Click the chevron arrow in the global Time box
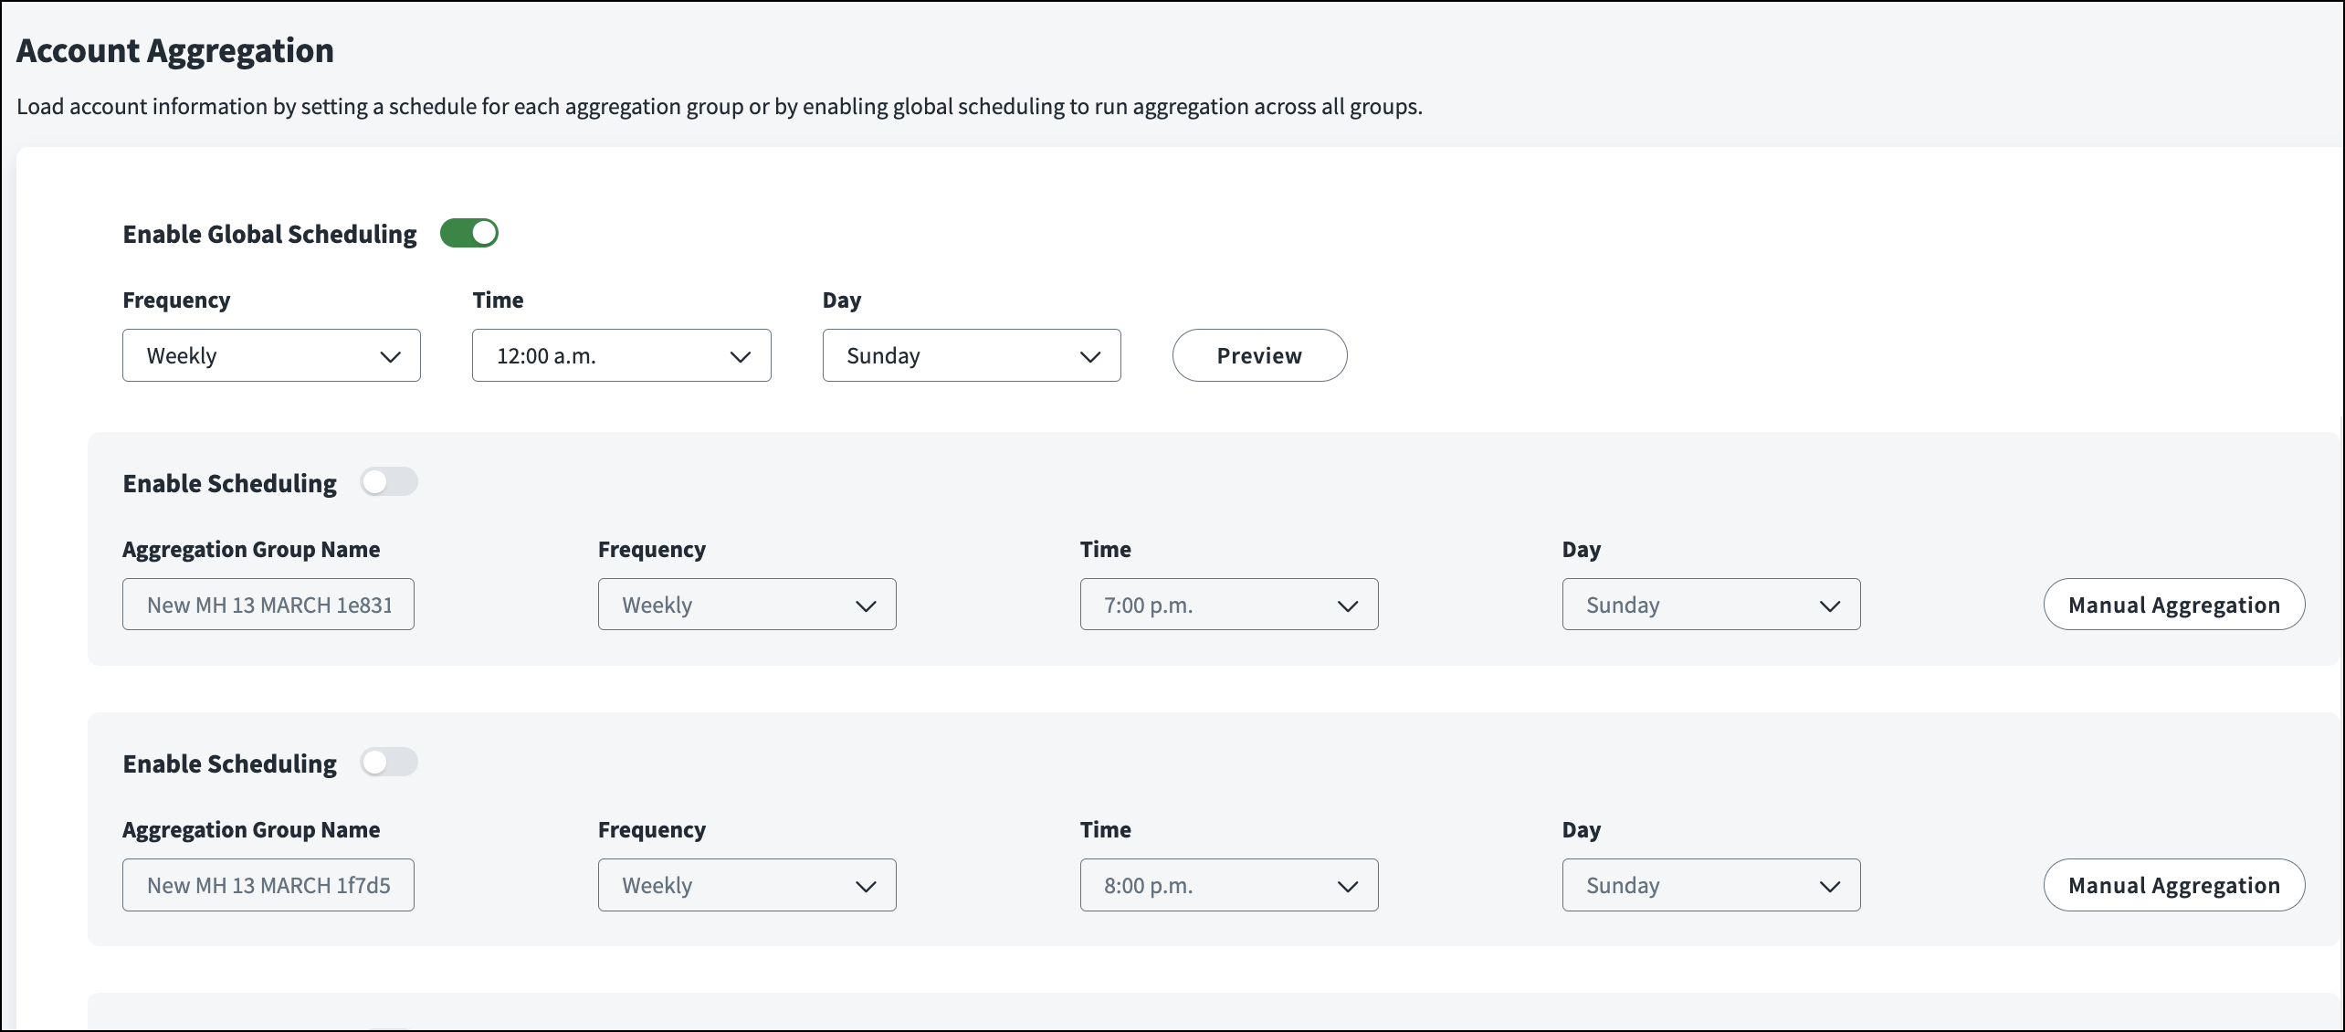This screenshot has width=2345, height=1032. click(740, 356)
